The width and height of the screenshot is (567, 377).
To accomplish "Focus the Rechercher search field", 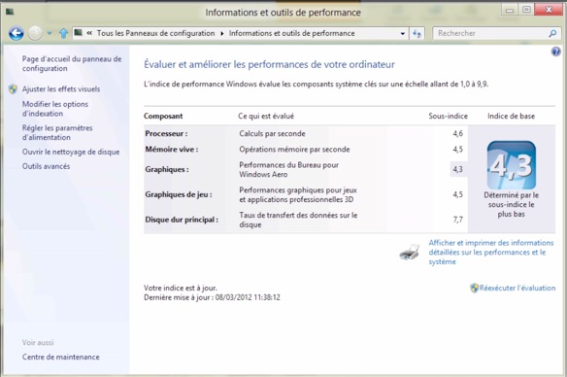I will (490, 33).
